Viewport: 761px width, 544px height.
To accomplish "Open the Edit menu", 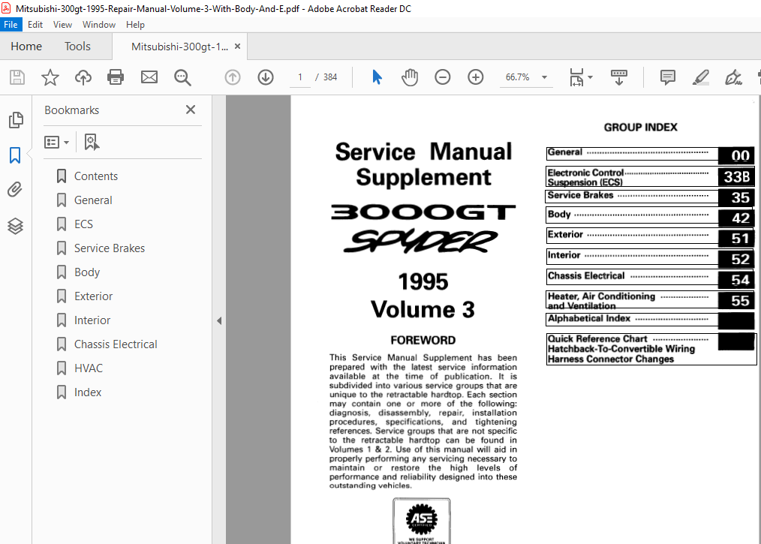I will click(x=35, y=24).
